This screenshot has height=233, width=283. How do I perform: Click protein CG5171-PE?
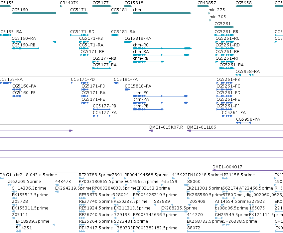point(85,103)
